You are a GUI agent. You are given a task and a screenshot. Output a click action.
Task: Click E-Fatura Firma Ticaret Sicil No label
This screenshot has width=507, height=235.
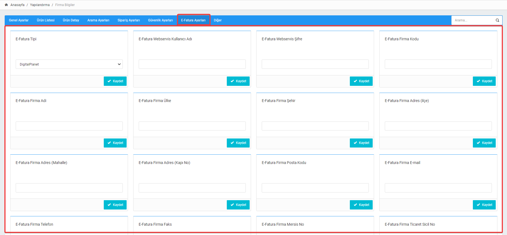click(x=410, y=224)
